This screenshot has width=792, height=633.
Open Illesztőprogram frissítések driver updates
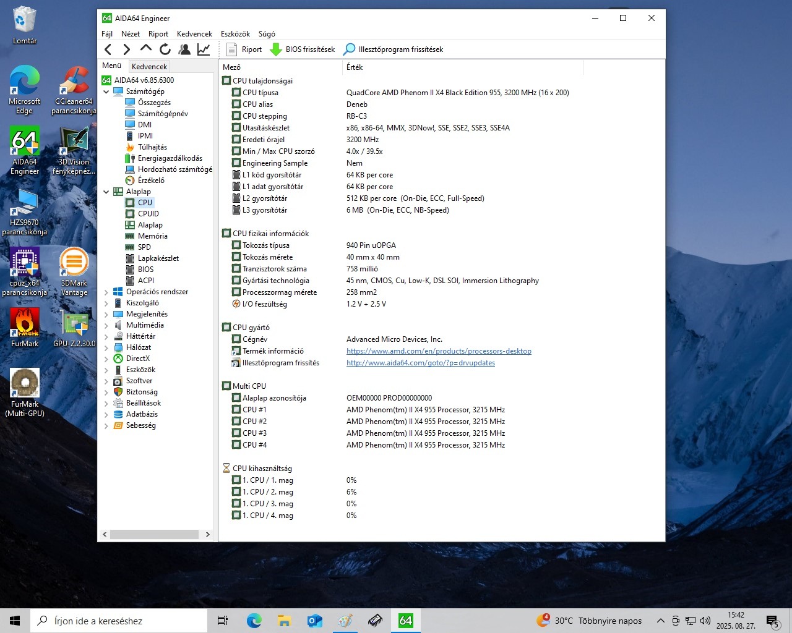point(394,49)
